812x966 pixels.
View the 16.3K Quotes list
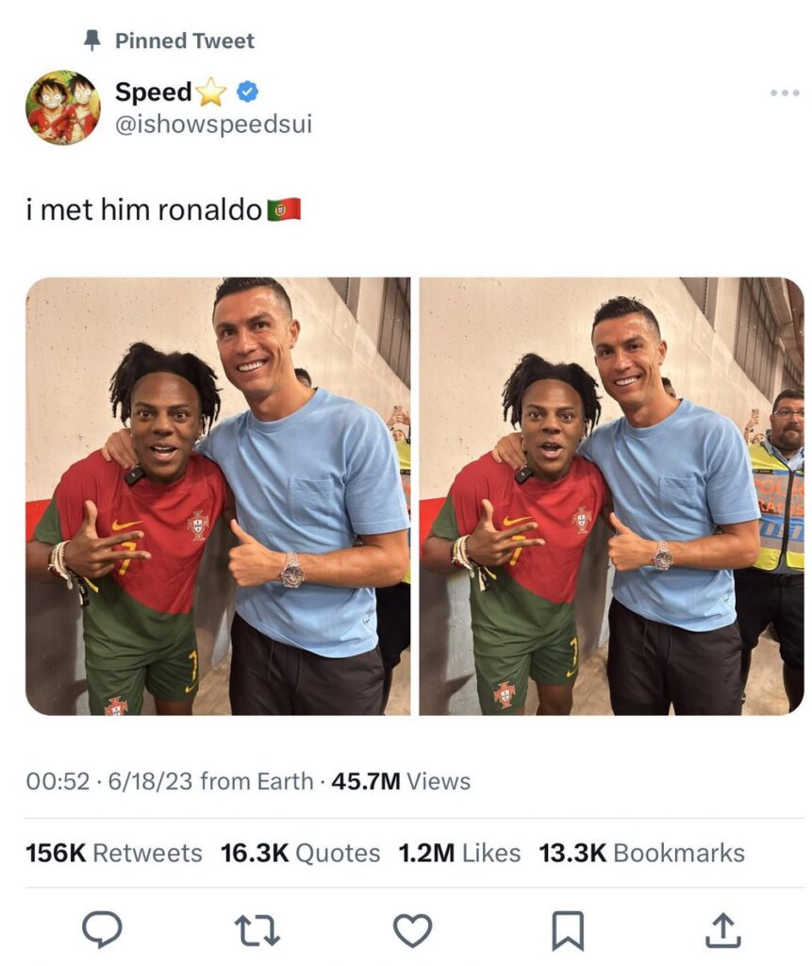300,853
